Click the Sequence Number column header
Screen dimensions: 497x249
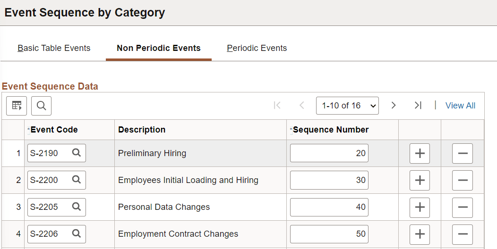click(x=331, y=130)
